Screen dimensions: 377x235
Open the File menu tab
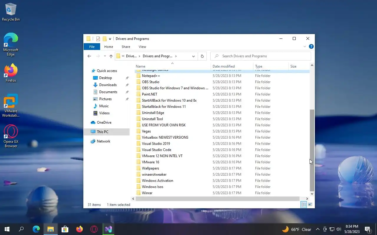pyautogui.click(x=92, y=47)
